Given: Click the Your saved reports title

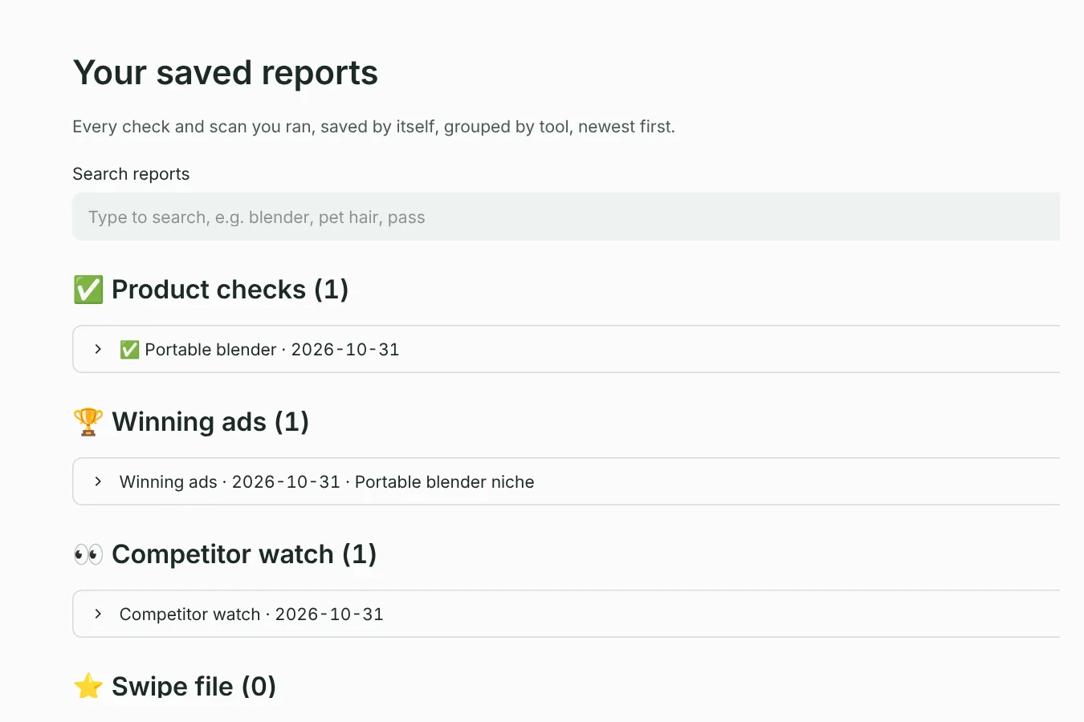Looking at the screenshot, I should pyautogui.click(x=226, y=73).
